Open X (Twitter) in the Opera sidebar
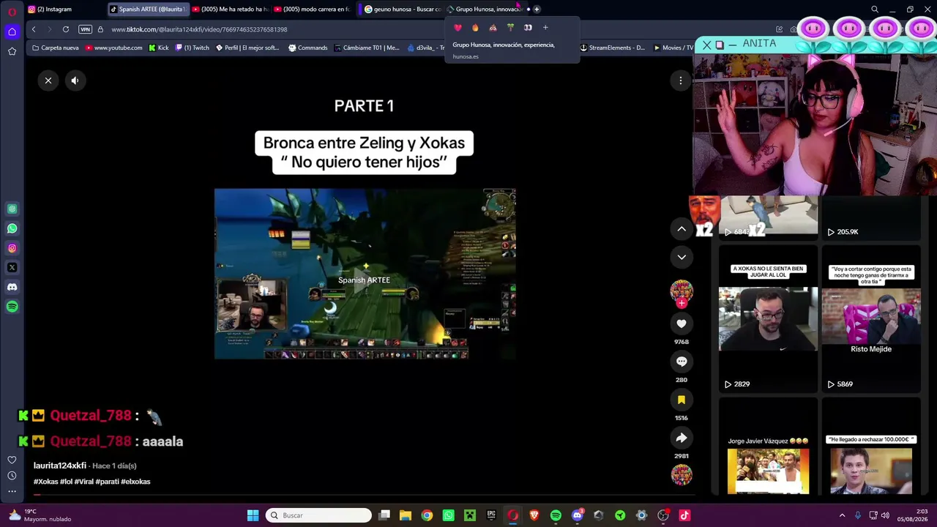Screen dimensions: 937x527 click(x=12, y=268)
